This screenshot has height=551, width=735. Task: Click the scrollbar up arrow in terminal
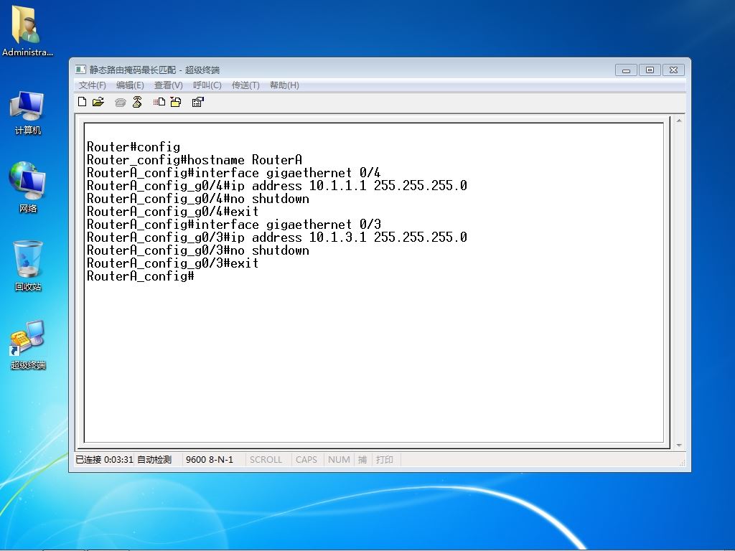[x=679, y=121]
